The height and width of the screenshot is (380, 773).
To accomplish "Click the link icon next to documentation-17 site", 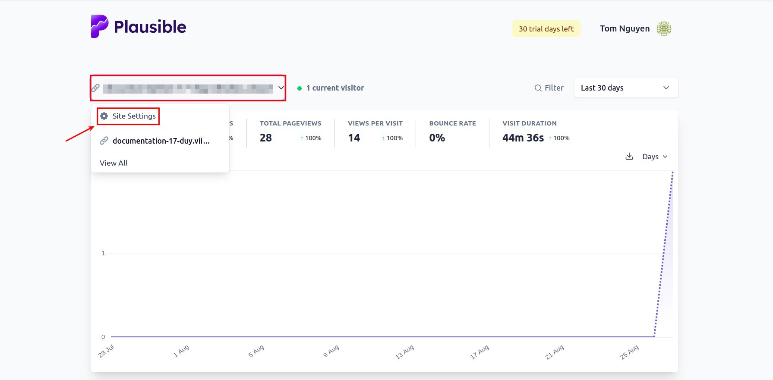I will 104,141.
